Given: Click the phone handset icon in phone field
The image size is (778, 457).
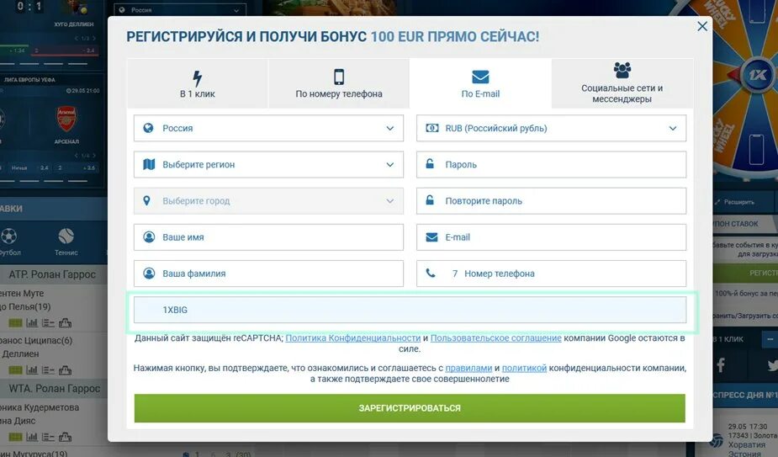Looking at the screenshot, I should (x=431, y=273).
